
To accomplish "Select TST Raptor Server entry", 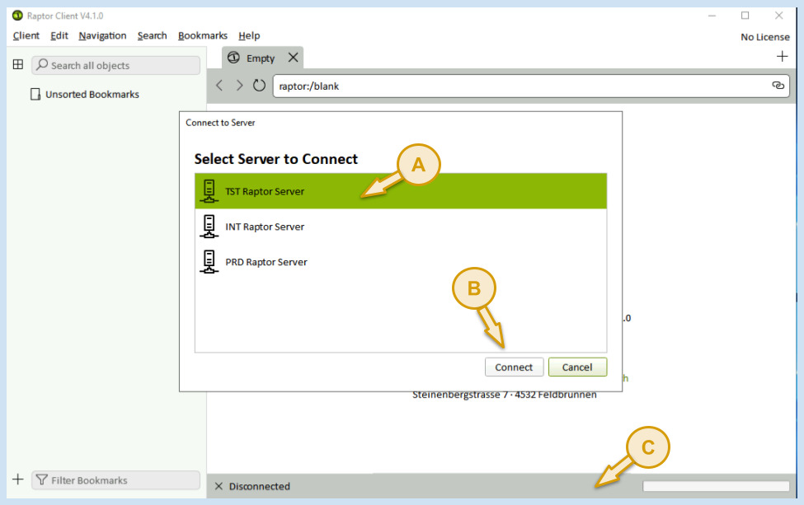I will click(264, 191).
